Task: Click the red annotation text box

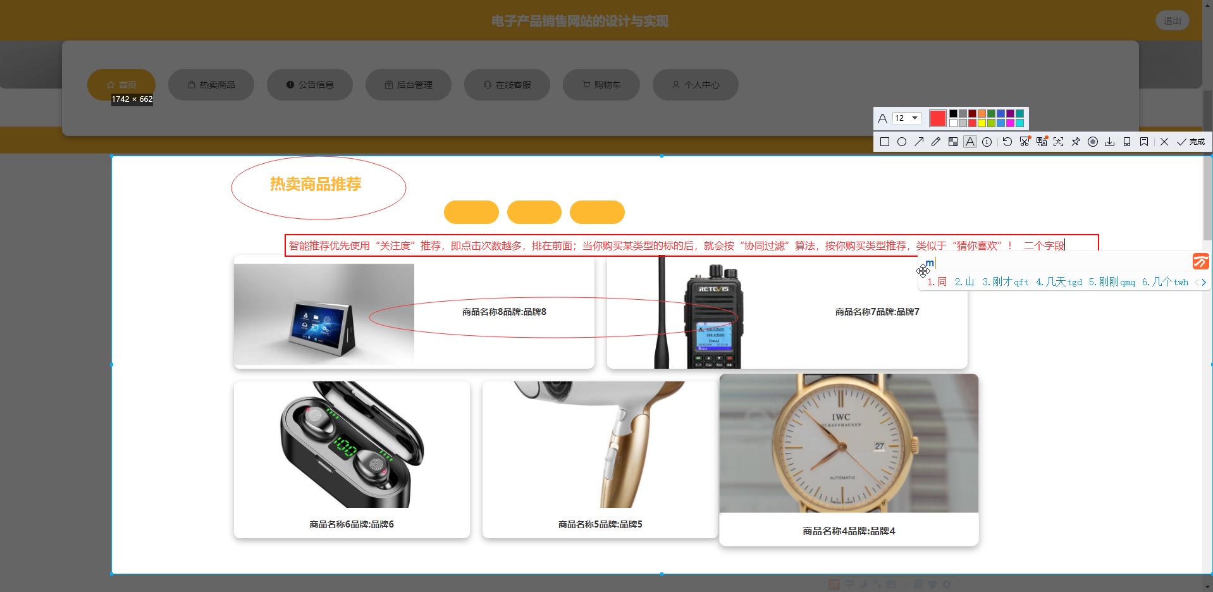Action: click(x=691, y=245)
